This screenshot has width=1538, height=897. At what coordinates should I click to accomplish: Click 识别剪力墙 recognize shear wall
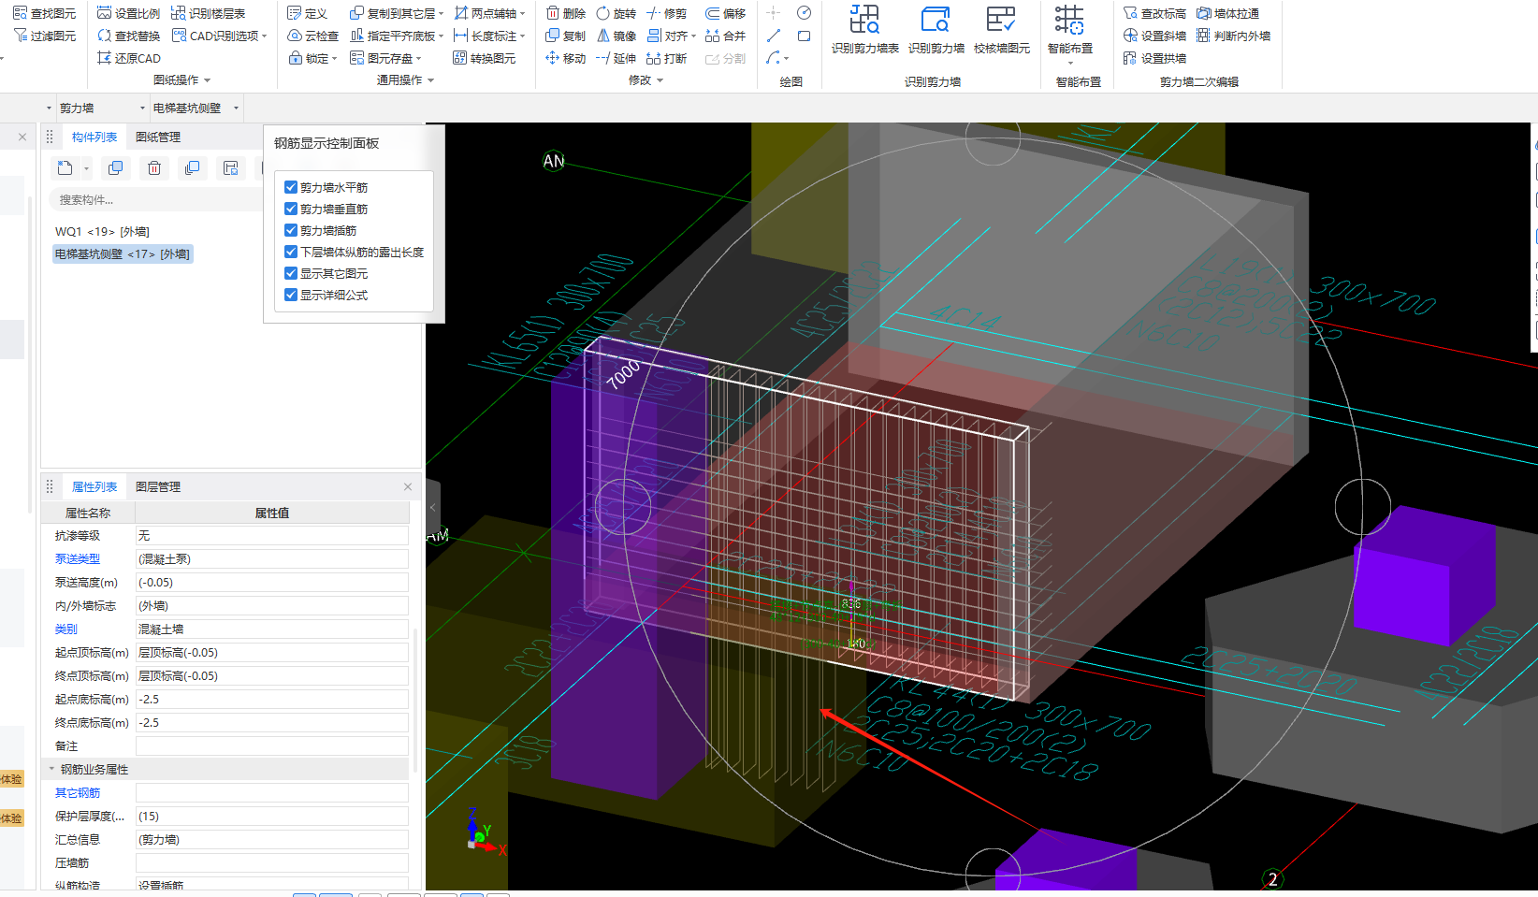(x=936, y=30)
